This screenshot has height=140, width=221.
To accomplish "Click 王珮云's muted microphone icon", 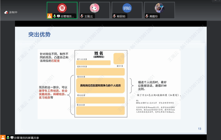I will point(82,16).
